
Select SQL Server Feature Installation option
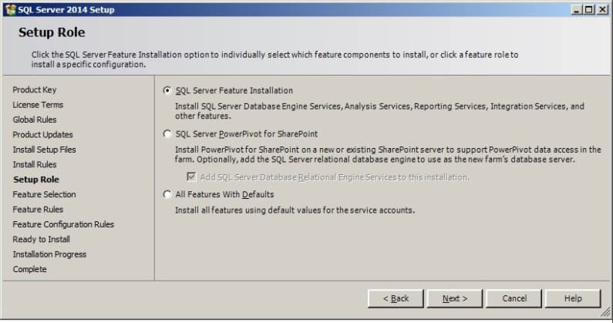click(x=167, y=91)
